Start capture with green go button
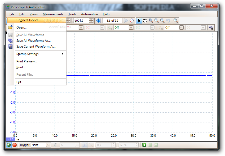Screen dimensions: 225x156 pos(8,145)
